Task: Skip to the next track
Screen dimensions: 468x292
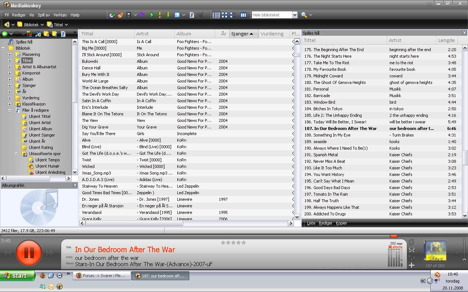Action: [x=50, y=253]
